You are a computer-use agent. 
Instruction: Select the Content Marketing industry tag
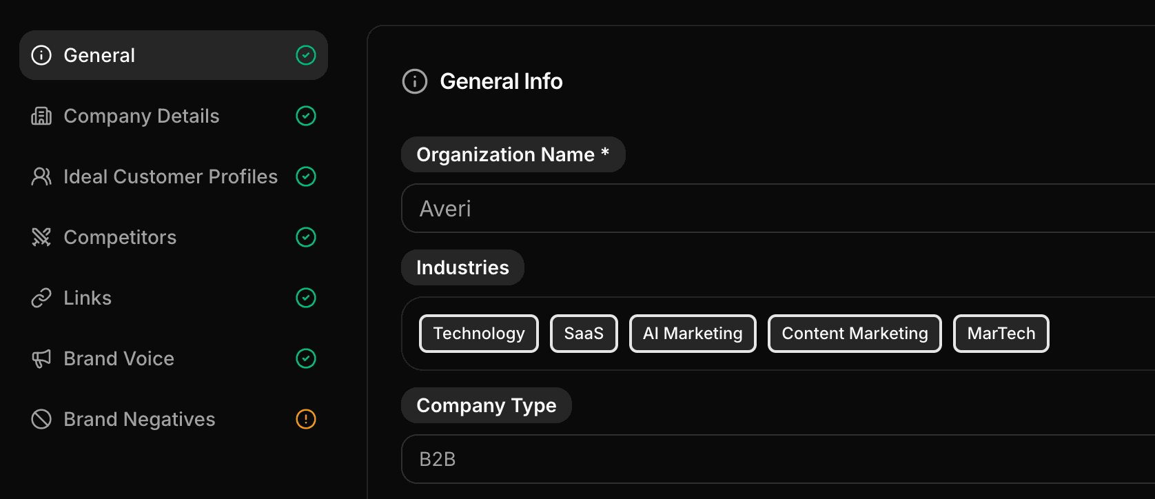[855, 334]
